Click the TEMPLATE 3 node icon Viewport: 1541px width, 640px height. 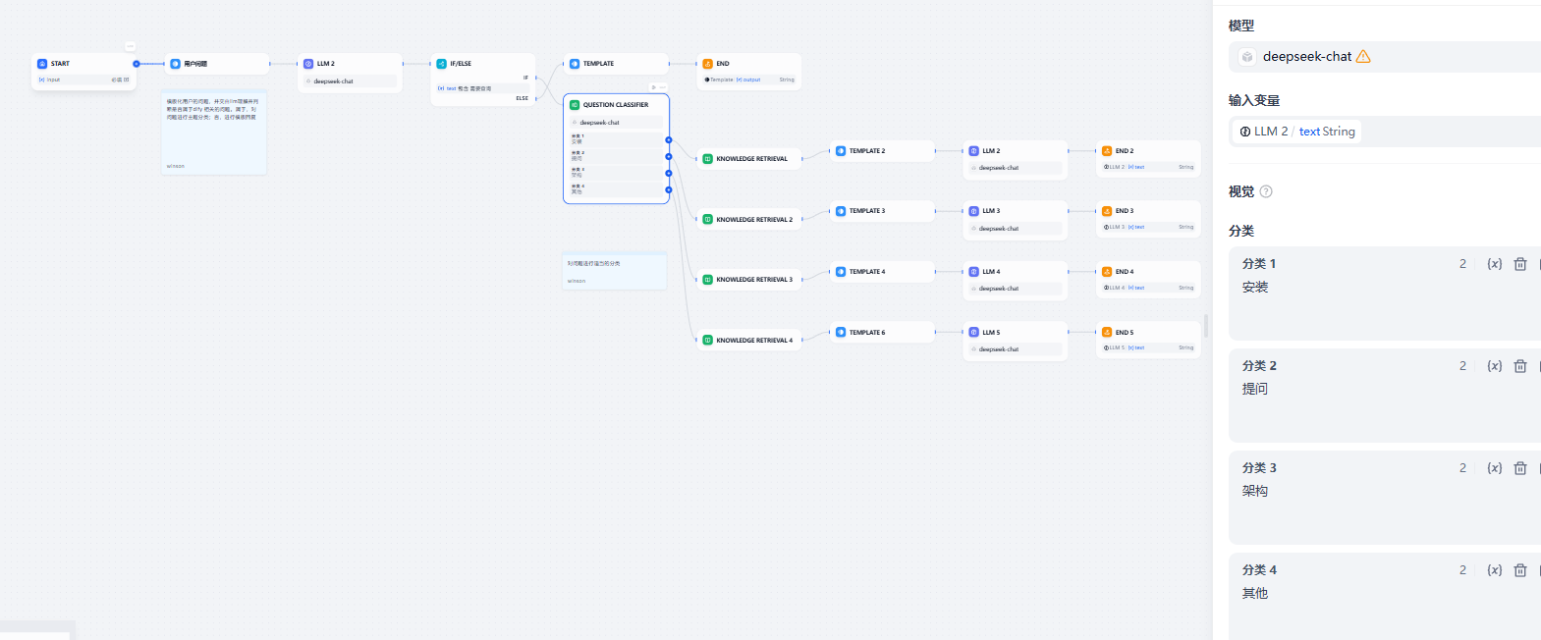click(x=841, y=211)
